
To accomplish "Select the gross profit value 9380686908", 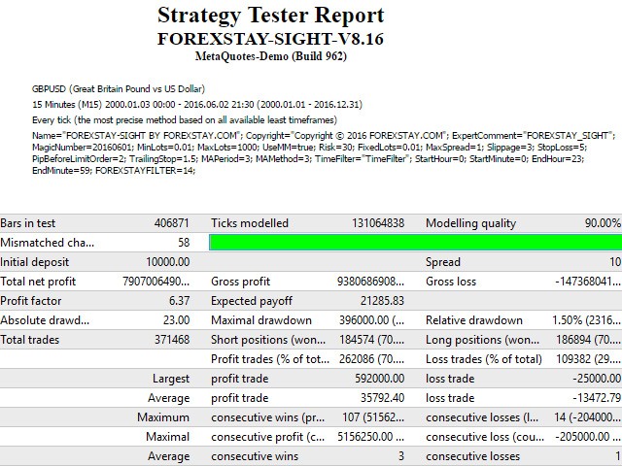I will tap(371, 282).
